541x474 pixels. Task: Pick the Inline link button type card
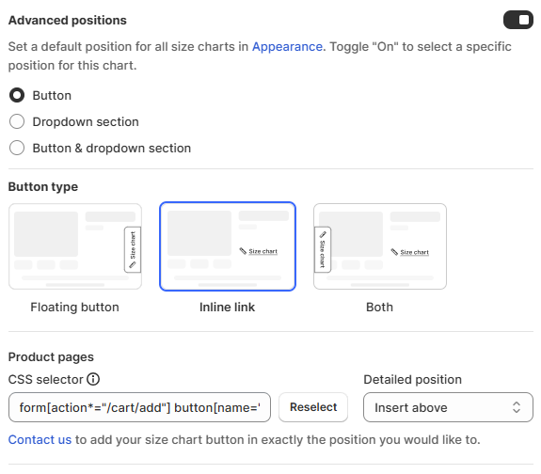click(x=228, y=246)
